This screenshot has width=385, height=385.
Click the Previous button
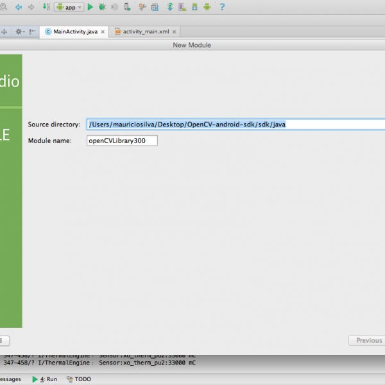tap(367, 340)
